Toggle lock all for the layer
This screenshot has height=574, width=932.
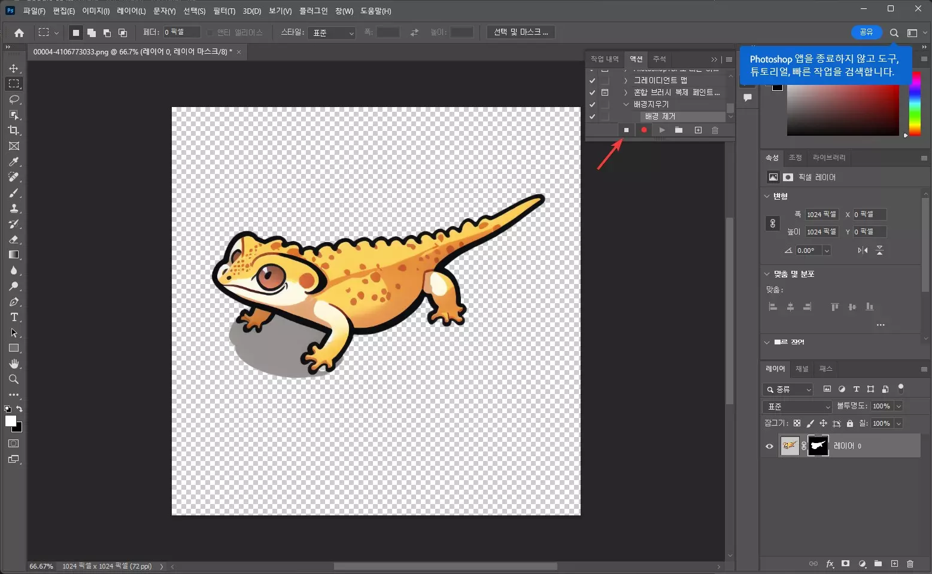point(849,423)
